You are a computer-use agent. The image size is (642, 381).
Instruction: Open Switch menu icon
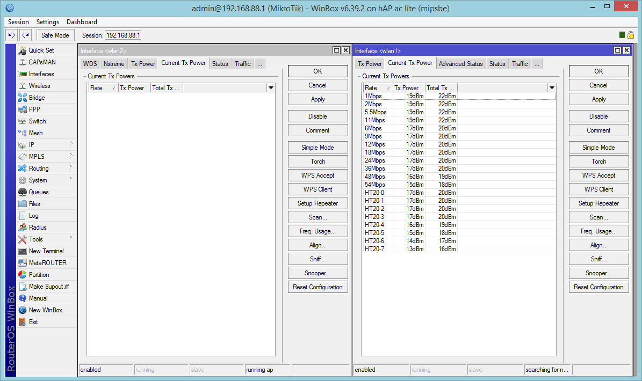pos(23,121)
